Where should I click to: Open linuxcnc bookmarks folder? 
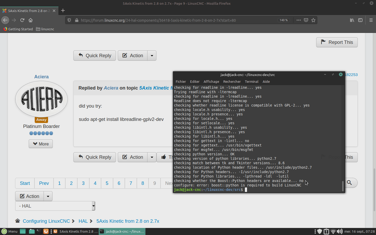(x=45, y=29)
